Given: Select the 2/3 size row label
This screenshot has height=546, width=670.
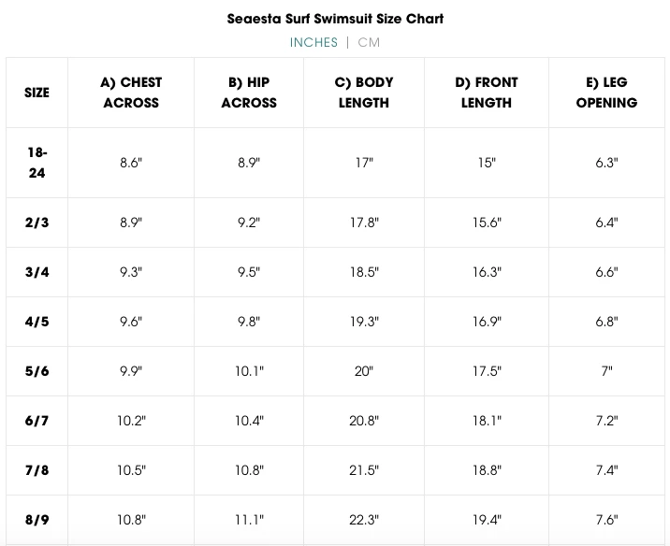Looking at the screenshot, I should [37, 223].
